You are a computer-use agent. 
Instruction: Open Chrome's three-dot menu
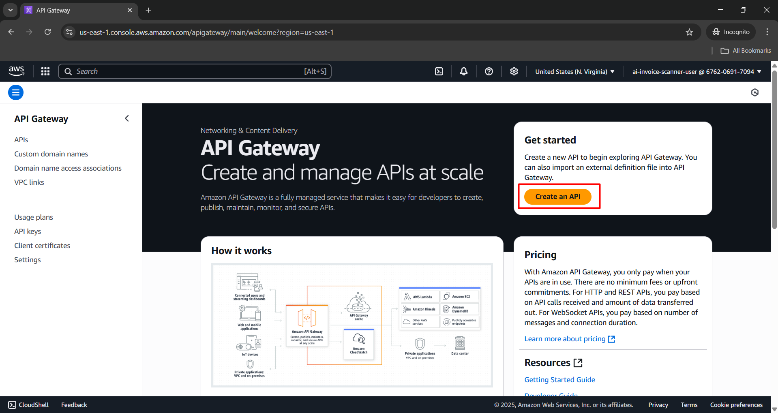pos(767,32)
